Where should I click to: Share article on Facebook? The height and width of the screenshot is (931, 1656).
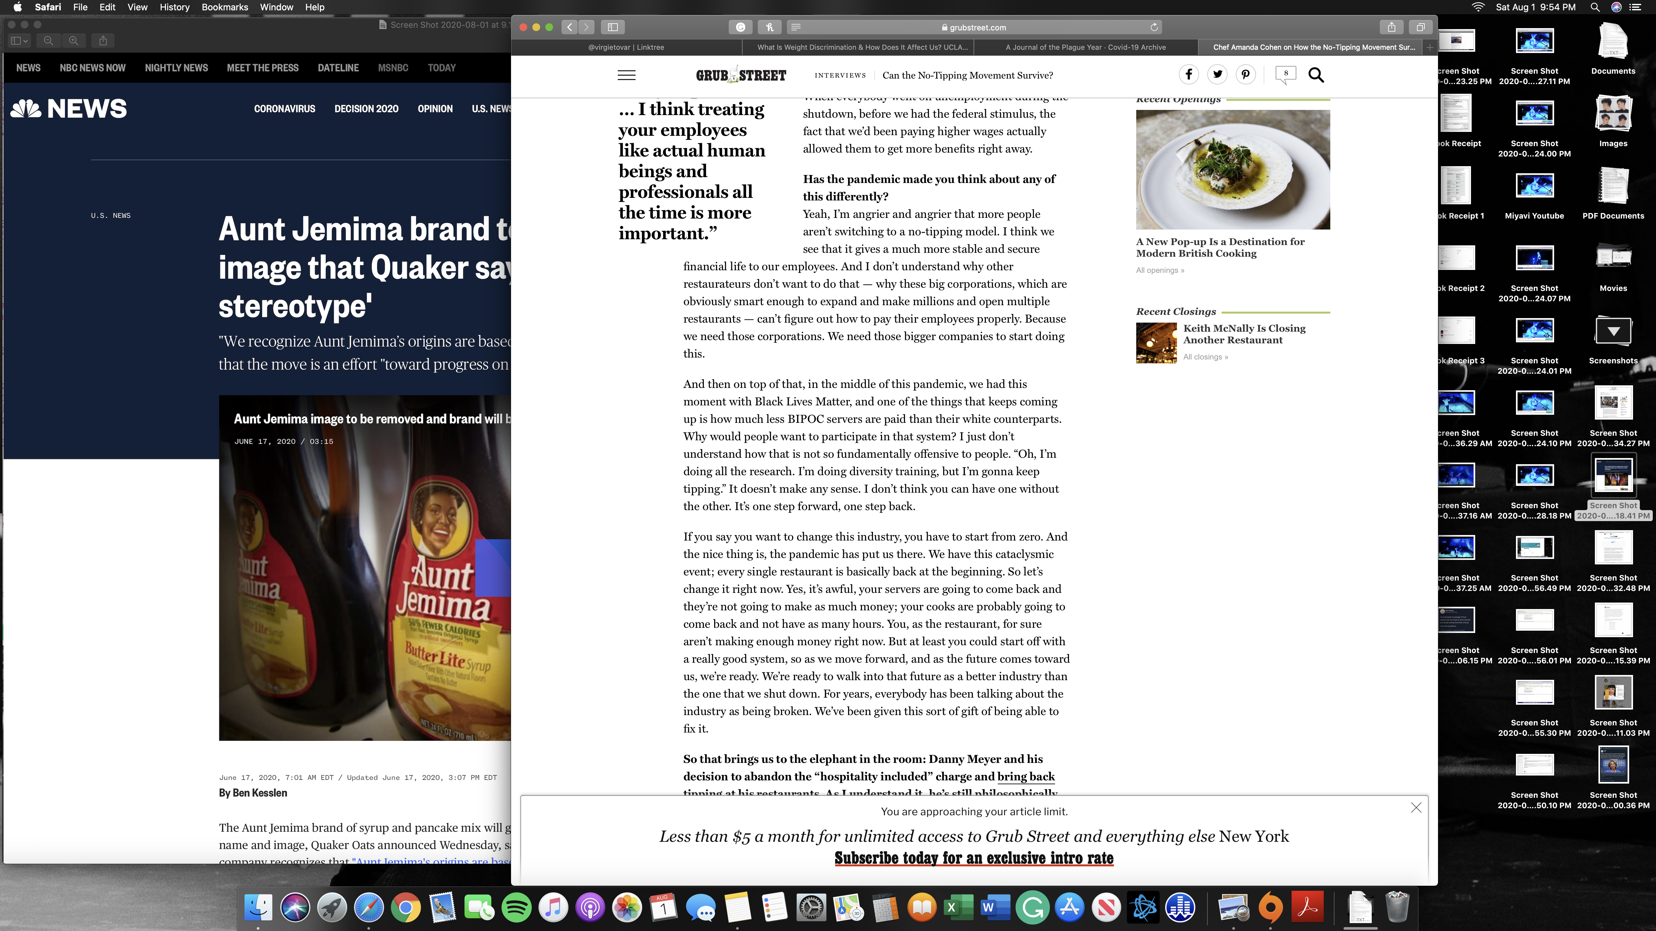(x=1189, y=75)
